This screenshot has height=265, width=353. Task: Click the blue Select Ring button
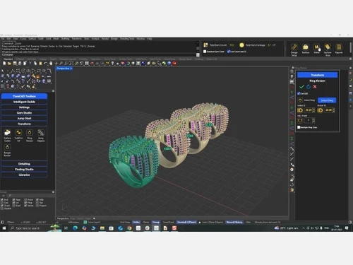pyautogui.click(x=327, y=100)
